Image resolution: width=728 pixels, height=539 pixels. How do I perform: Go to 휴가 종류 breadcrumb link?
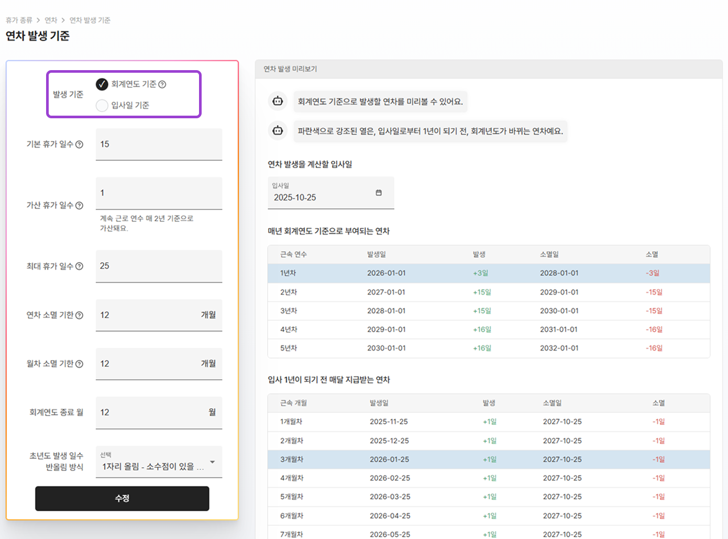(19, 20)
